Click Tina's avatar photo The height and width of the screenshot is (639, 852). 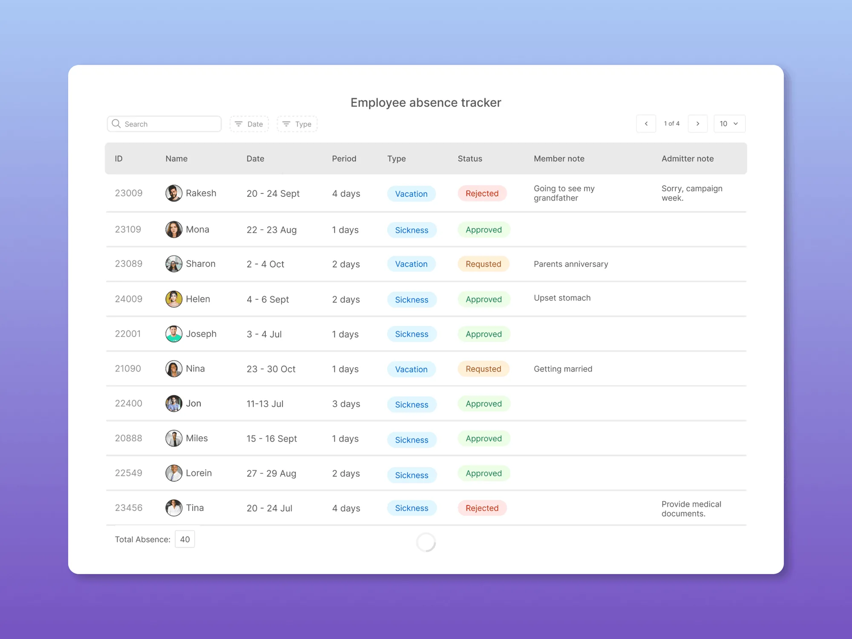coord(174,508)
